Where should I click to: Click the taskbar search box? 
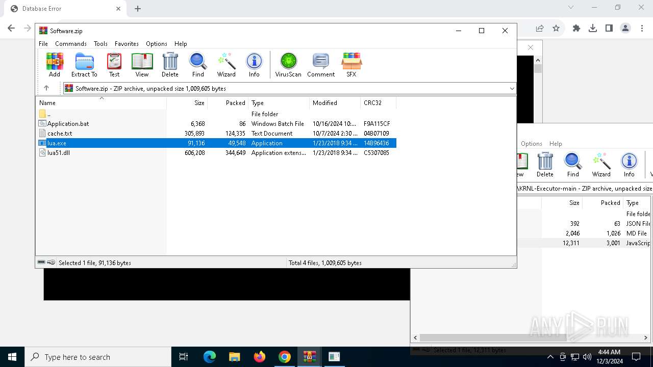(98, 357)
